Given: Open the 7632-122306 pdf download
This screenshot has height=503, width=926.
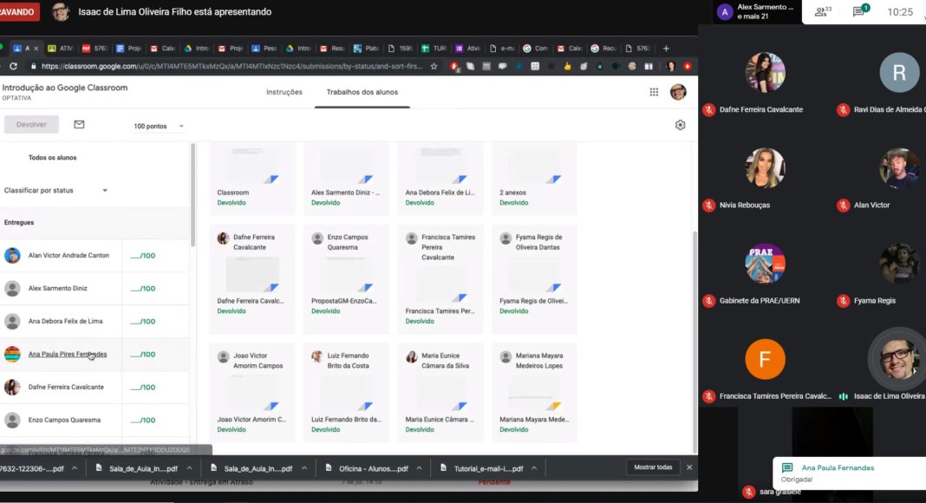Looking at the screenshot, I should [32, 469].
